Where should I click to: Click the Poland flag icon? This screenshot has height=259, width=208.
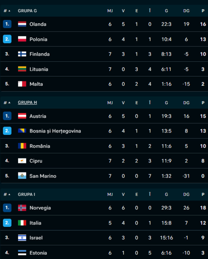click(22, 39)
